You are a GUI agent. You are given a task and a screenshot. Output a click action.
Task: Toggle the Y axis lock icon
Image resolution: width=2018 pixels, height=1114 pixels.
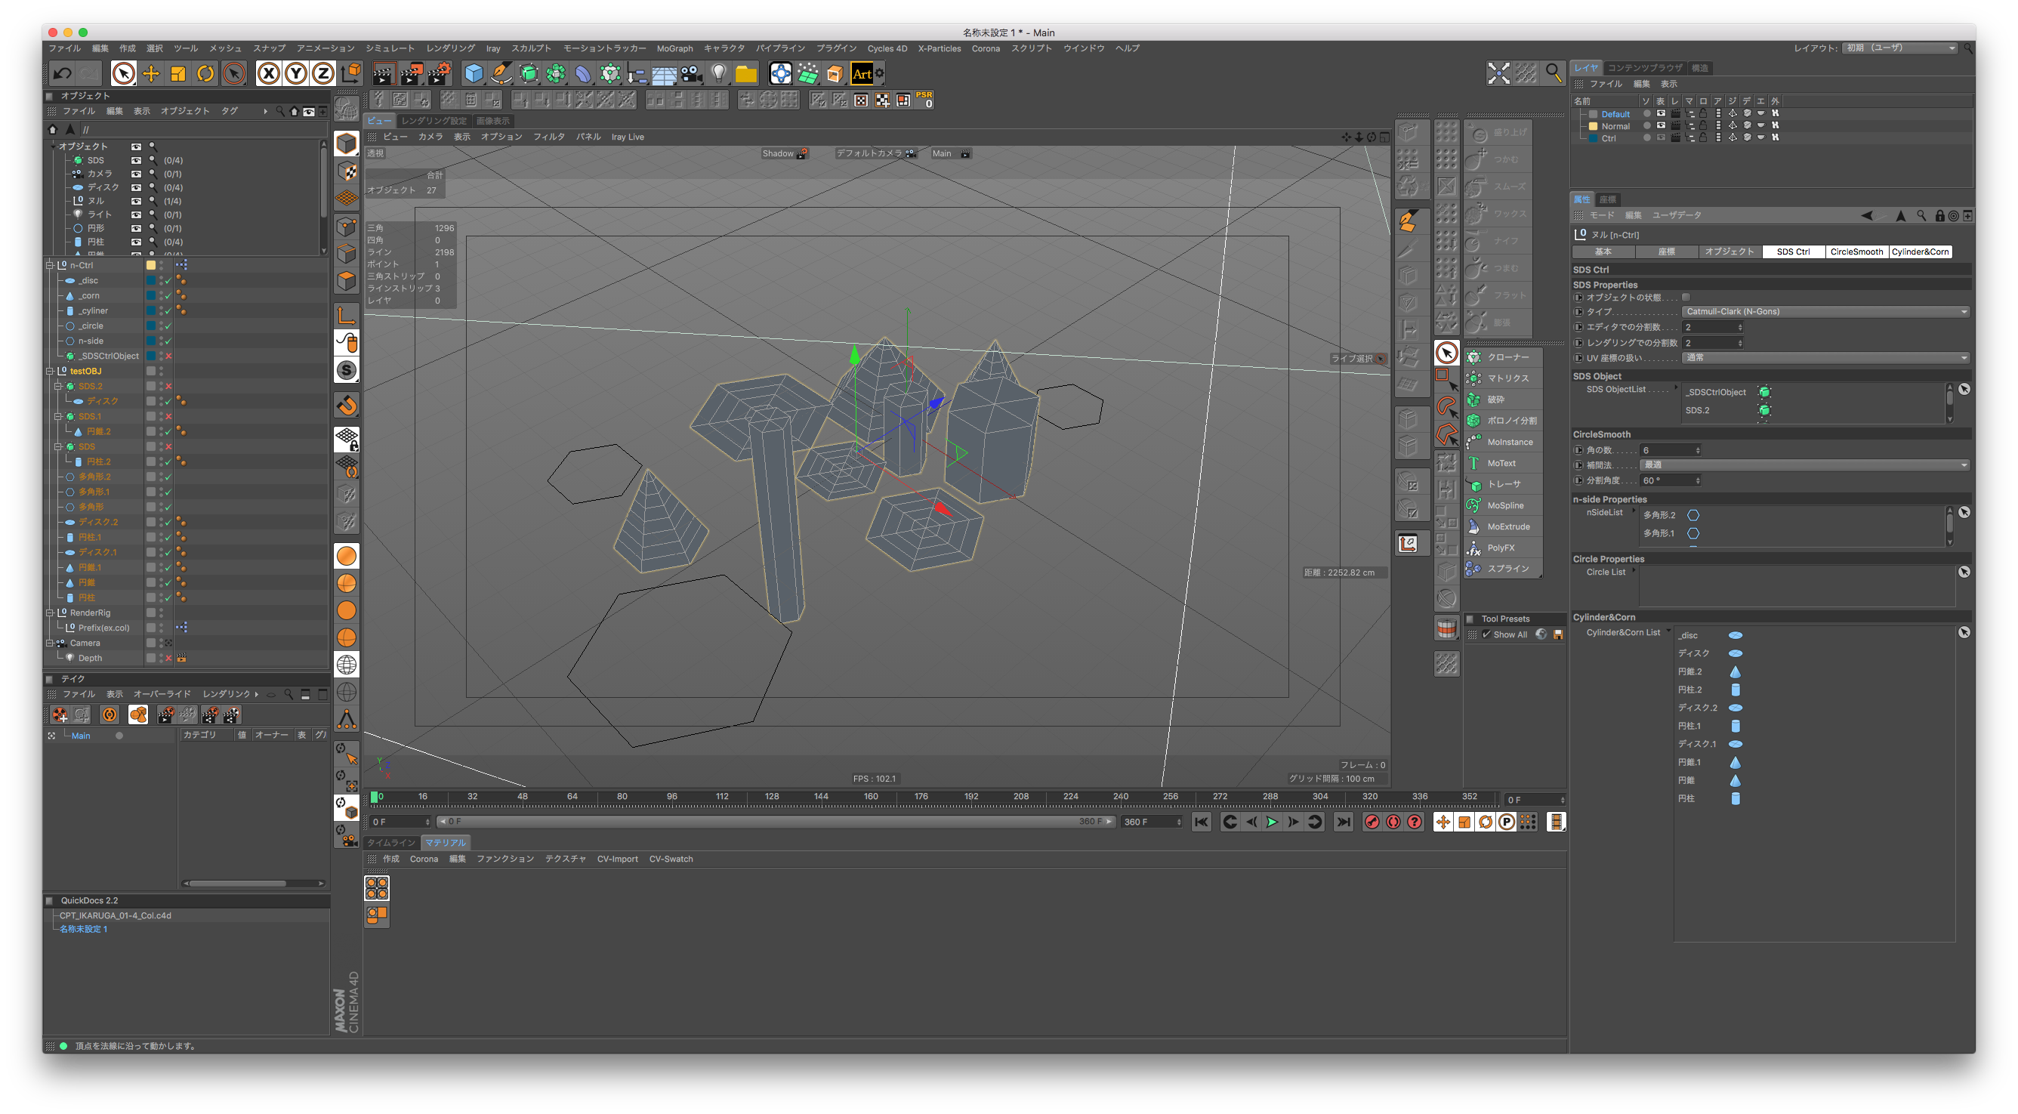[x=295, y=74]
